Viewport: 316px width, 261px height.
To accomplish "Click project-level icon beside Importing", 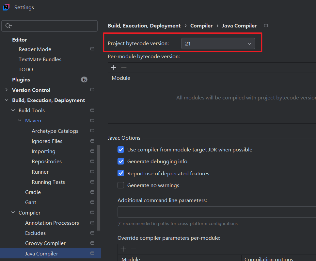I will click(x=92, y=151).
